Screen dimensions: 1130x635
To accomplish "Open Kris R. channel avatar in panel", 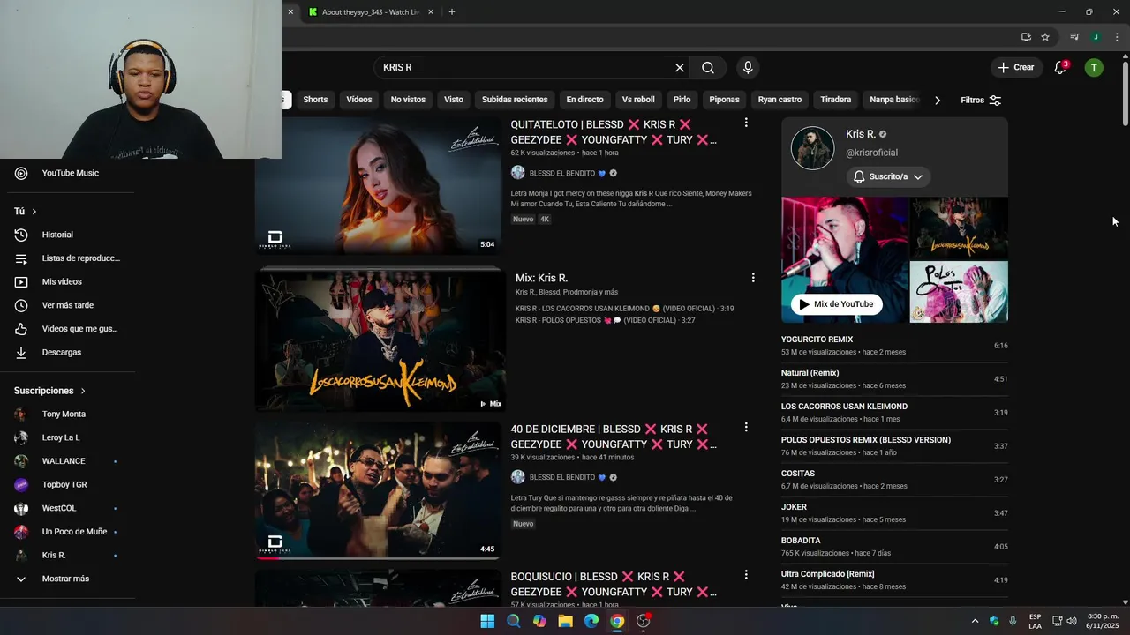I will pyautogui.click(x=812, y=148).
